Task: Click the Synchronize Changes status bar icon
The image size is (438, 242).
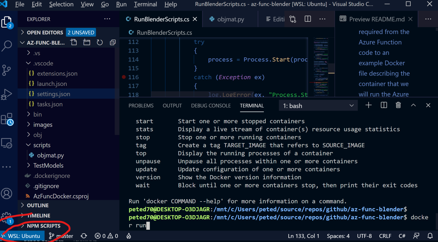Action: (84, 236)
